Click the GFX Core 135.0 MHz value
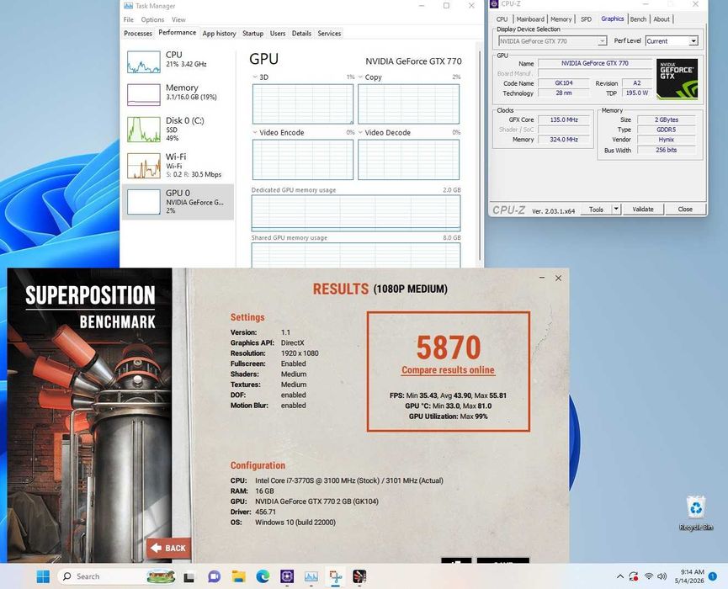 tap(564, 119)
